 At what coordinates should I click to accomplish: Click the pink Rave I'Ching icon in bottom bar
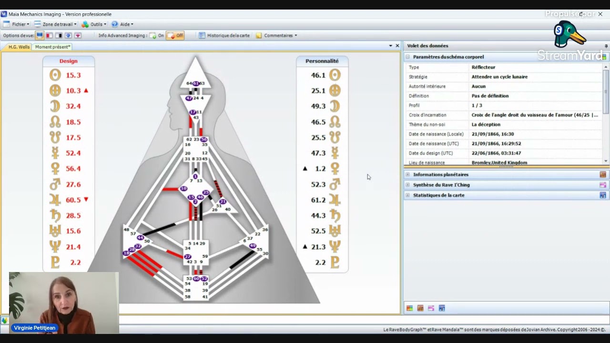pos(431,308)
